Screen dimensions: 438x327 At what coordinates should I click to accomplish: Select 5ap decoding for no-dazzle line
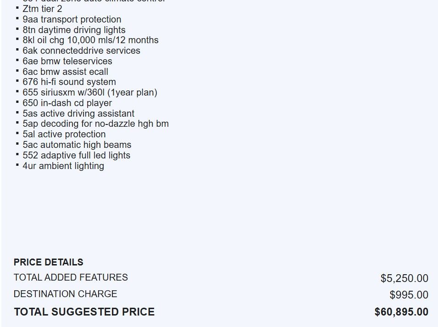95,124
